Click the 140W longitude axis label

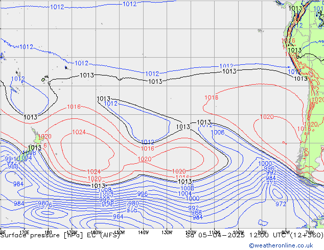(x=143, y=233)
